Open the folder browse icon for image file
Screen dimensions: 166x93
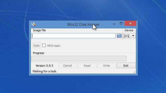(119, 36)
